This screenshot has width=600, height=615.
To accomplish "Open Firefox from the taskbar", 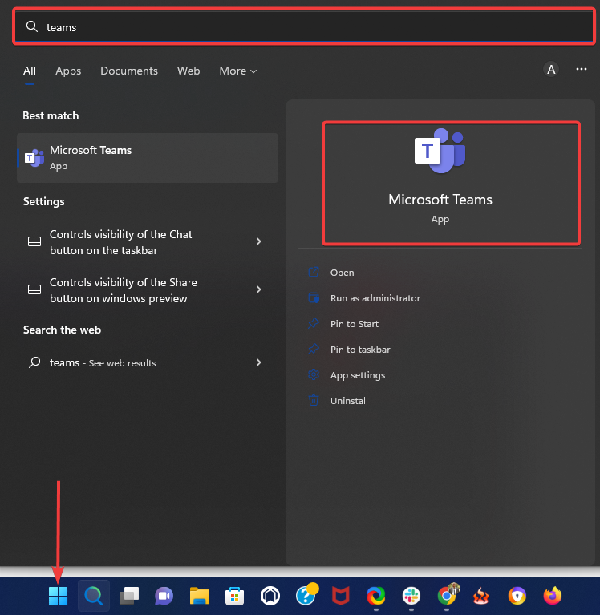I will tap(553, 596).
